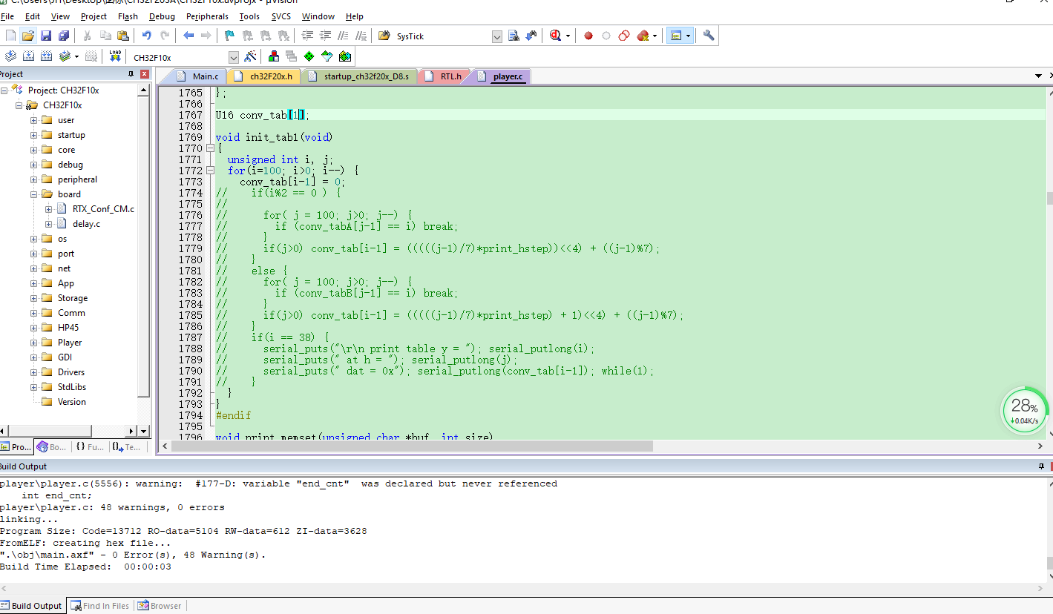The height and width of the screenshot is (614, 1053).
Task: Expand the peripheral folder
Action: click(33, 179)
